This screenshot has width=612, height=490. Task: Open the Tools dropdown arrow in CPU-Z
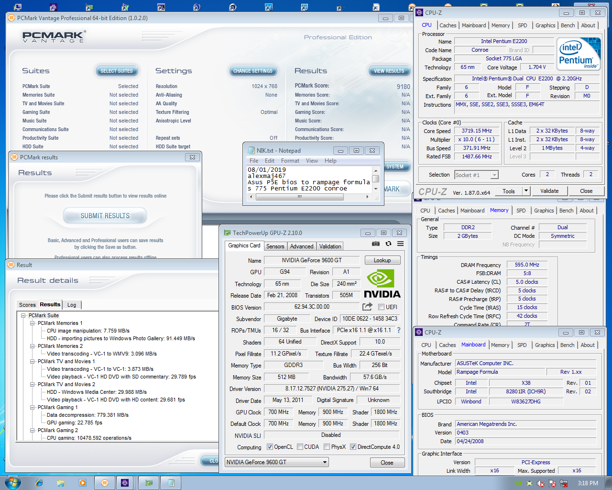pos(526,191)
